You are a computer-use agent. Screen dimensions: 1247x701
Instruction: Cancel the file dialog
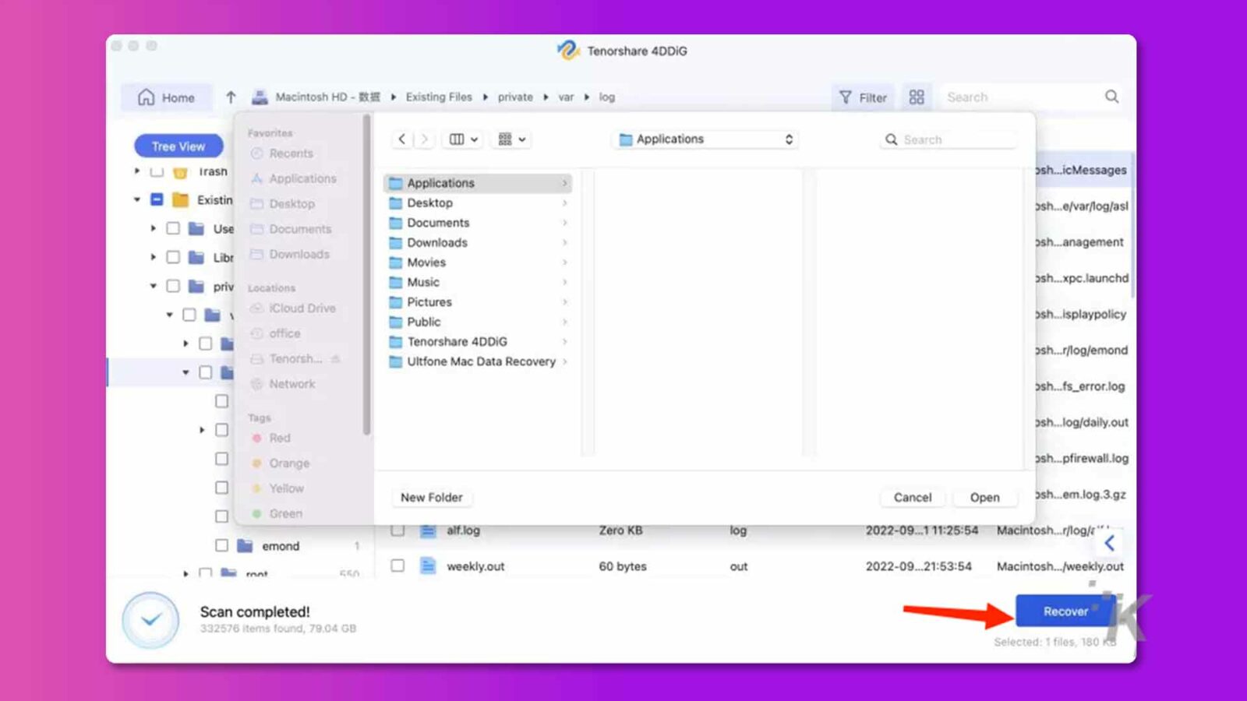click(x=913, y=497)
